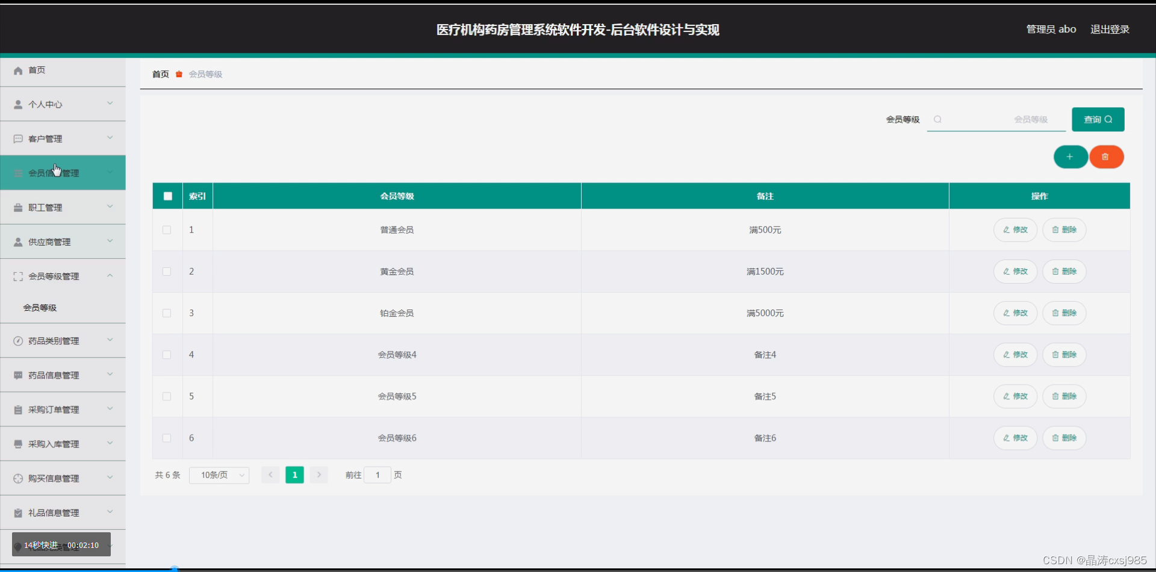
Task: Click 删除 for 会员等级6 row
Action: (x=1064, y=438)
